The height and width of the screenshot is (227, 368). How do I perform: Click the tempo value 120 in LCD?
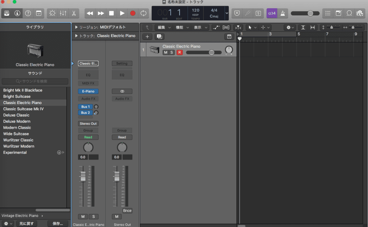195,10
